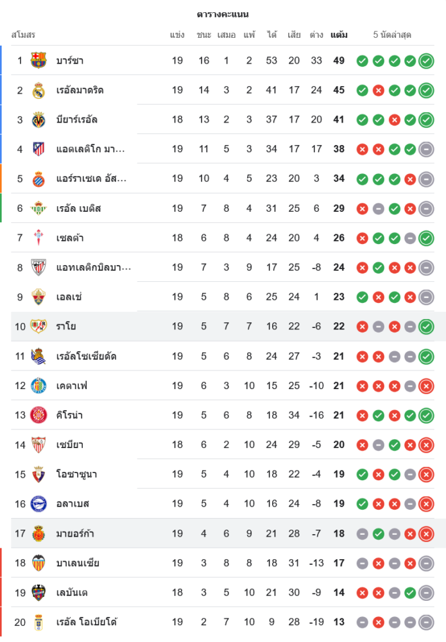Image resolution: width=446 pixels, height=642 pixels.
Task: Click the ตารางคะแนน table heading
Action: (x=223, y=14)
